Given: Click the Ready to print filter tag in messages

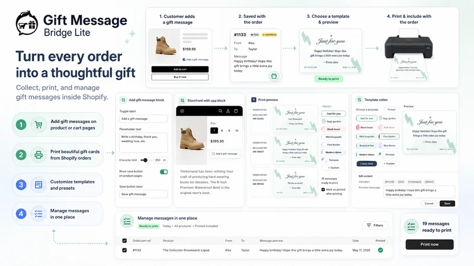Looking at the screenshot, I should pyautogui.click(x=149, y=226).
